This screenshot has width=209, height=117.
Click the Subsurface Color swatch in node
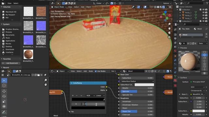tap(144, 84)
